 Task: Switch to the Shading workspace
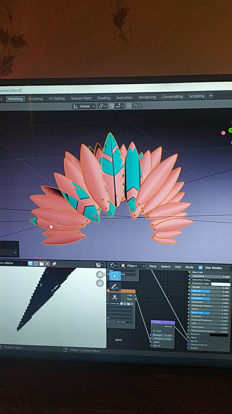pyautogui.click(x=104, y=98)
